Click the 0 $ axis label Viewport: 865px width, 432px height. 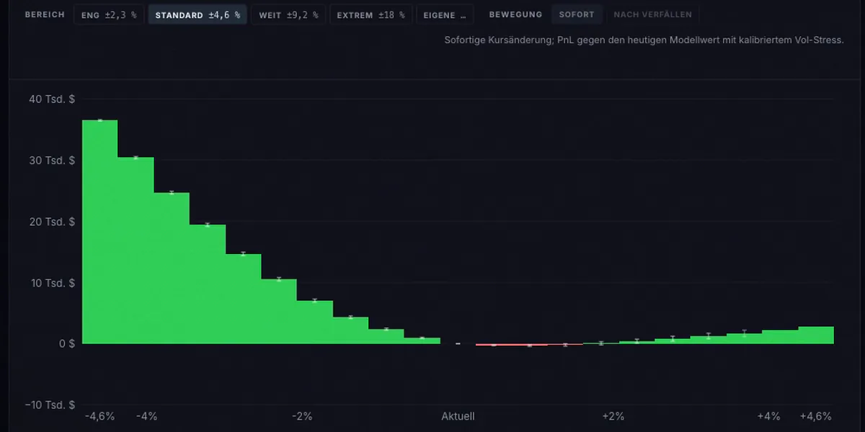pos(67,344)
